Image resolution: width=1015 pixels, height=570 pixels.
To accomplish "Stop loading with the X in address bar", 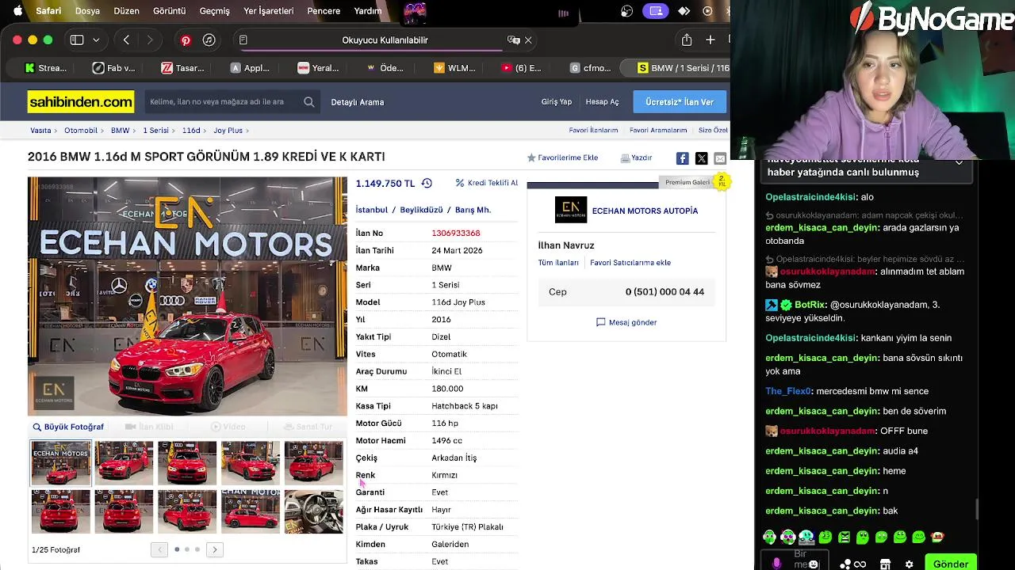I will tap(528, 40).
